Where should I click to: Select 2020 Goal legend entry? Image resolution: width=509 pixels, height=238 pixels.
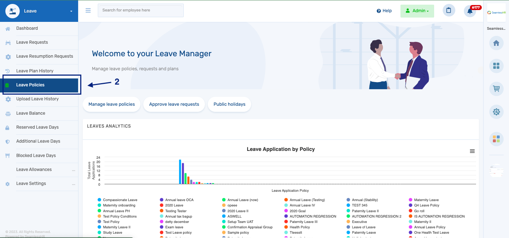(295, 211)
